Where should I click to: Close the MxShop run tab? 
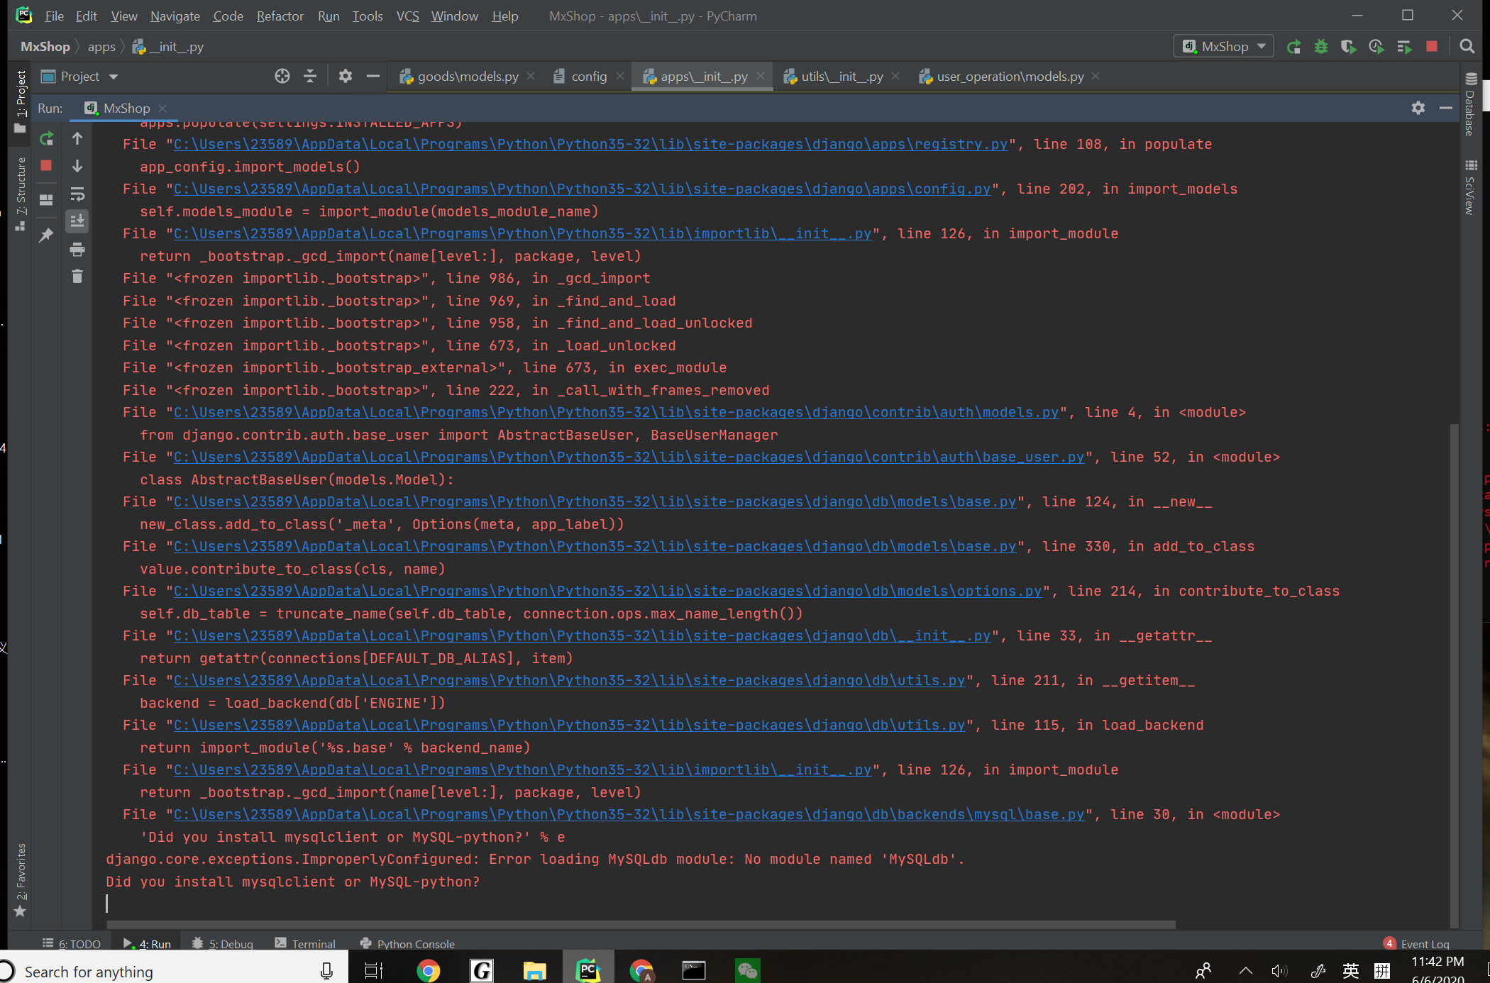tap(162, 108)
